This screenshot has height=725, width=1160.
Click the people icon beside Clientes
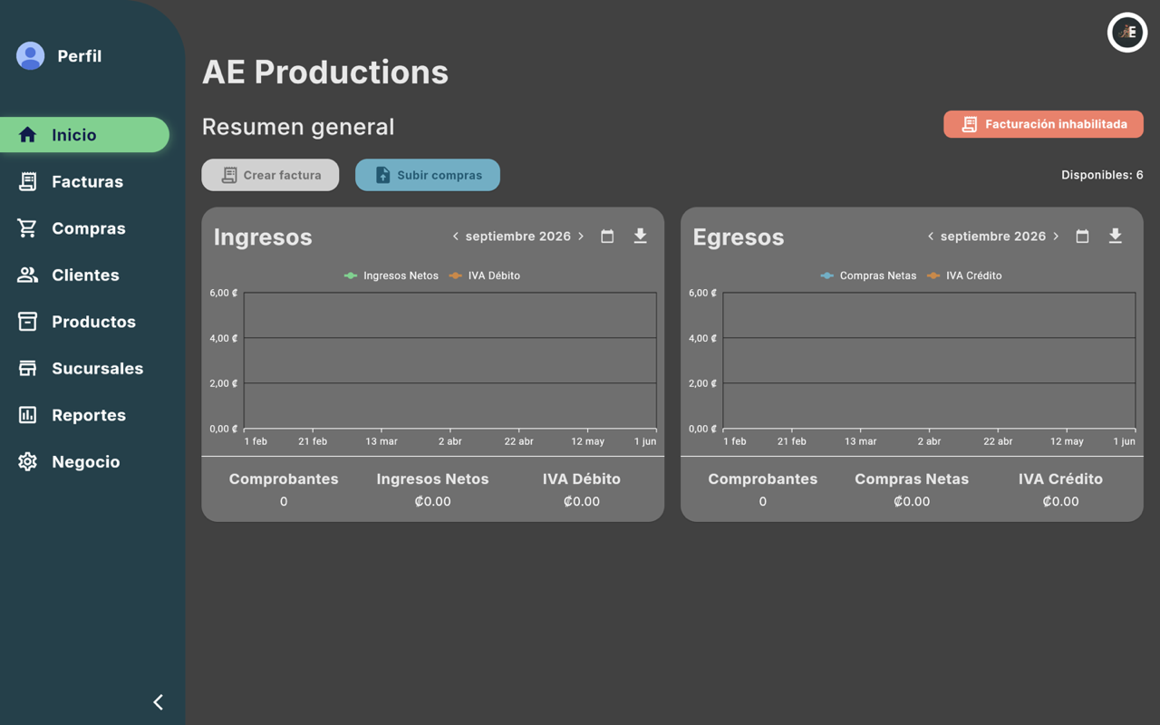[x=27, y=275]
